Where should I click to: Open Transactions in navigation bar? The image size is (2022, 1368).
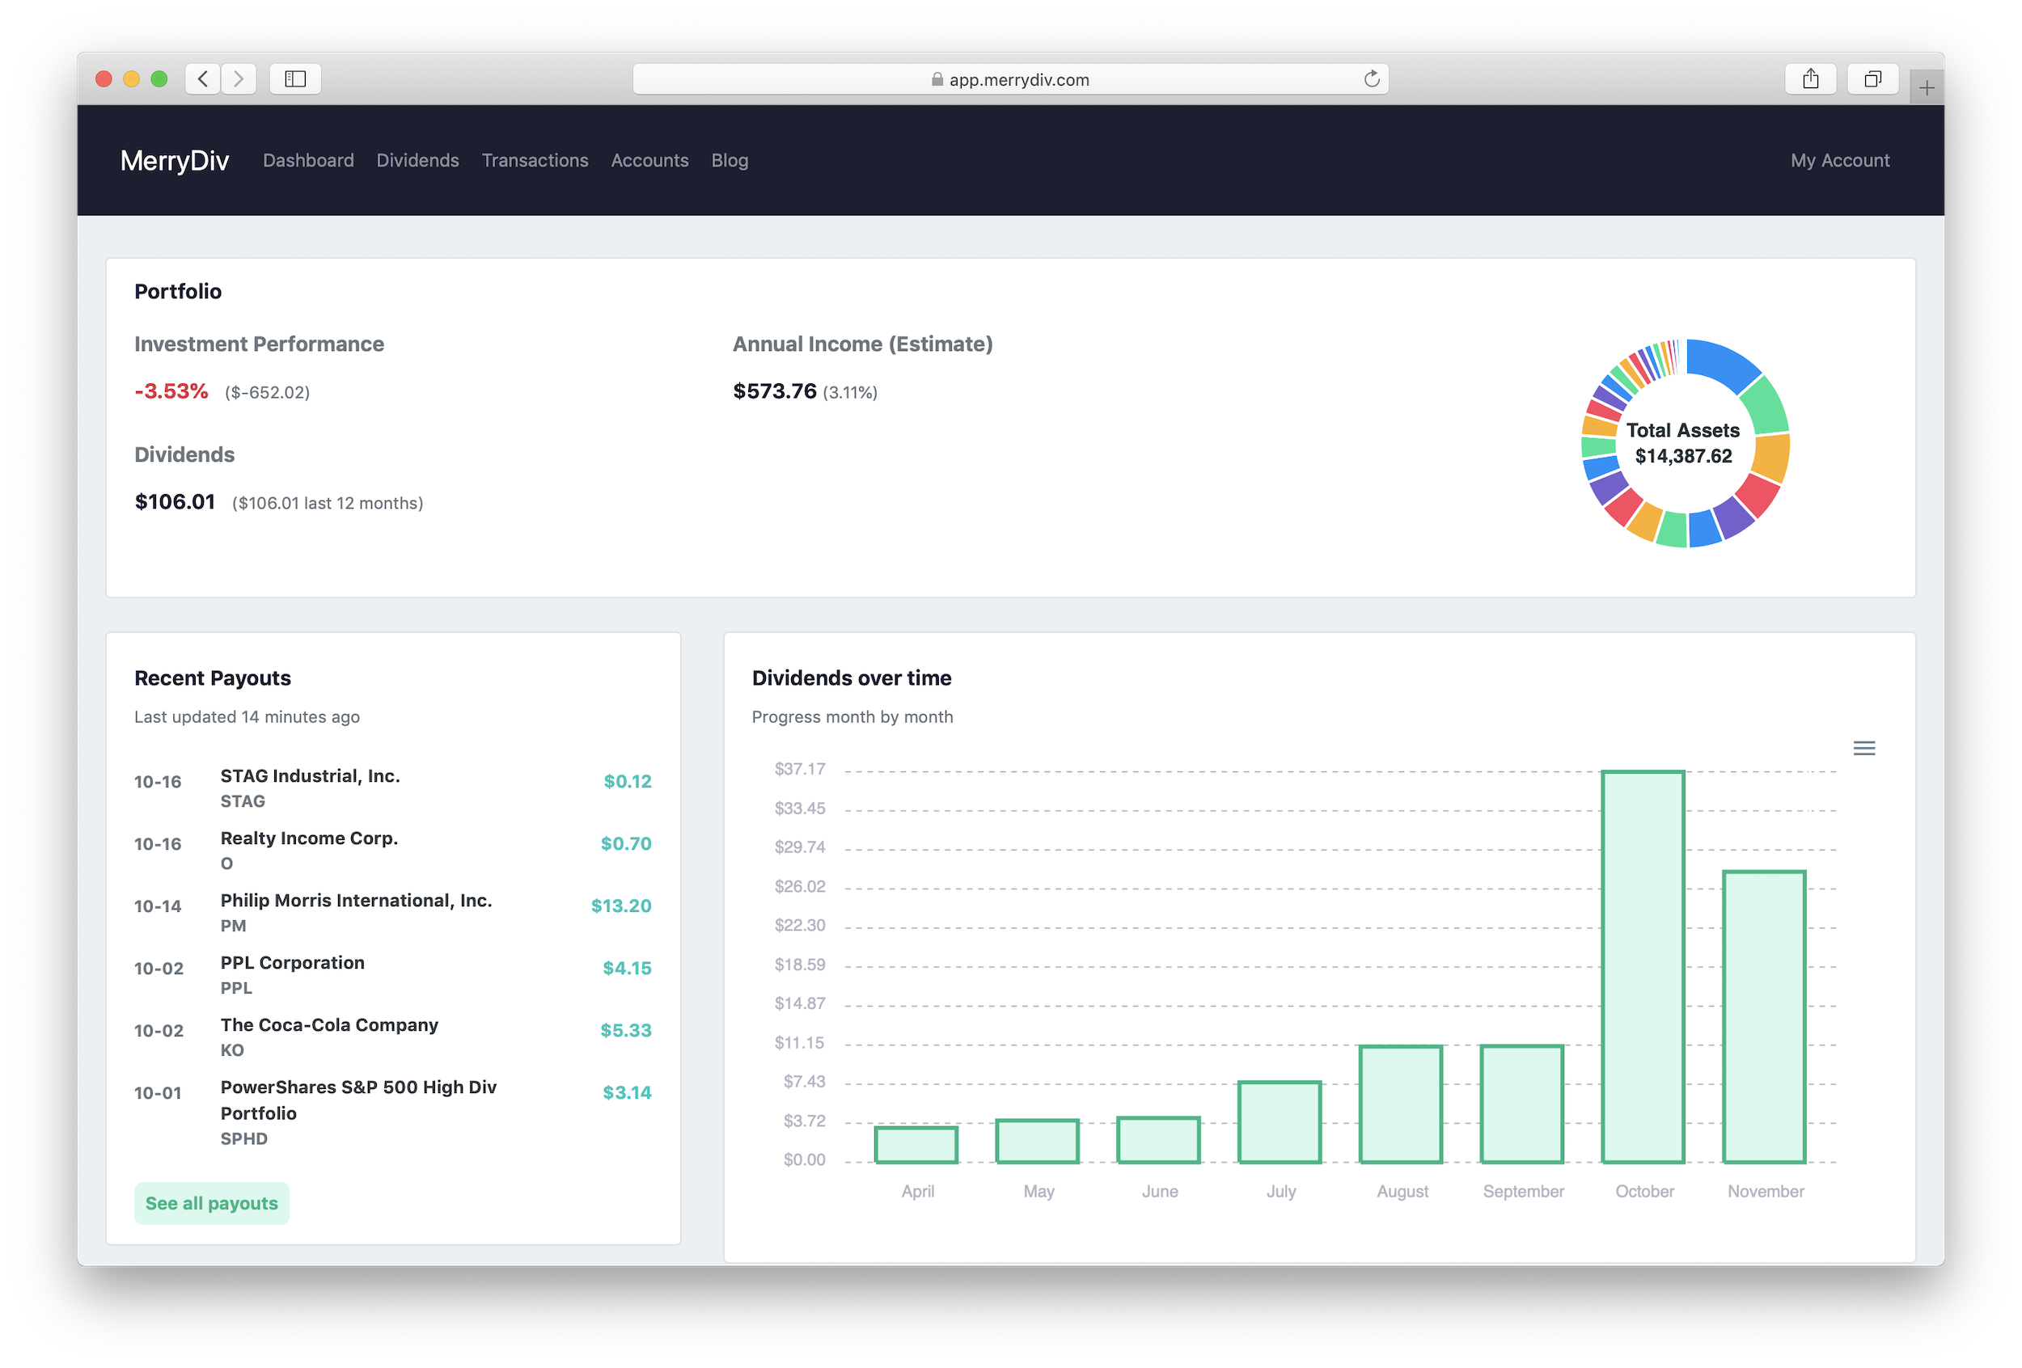click(x=534, y=160)
